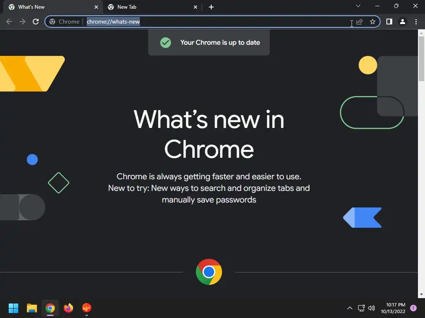Screen dimensions: 425x318
Task: Open a new tab with plus button
Action: pyautogui.click(x=211, y=7)
